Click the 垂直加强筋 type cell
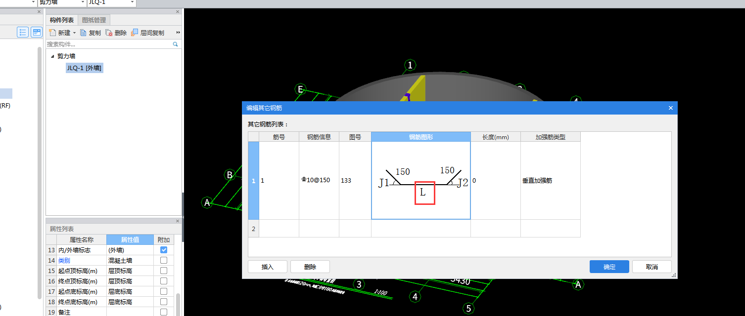Image resolution: width=745 pixels, height=316 pixels. pyautogui.click(x=551, y=180)
